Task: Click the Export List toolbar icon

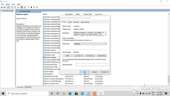Action: point(18,7)
